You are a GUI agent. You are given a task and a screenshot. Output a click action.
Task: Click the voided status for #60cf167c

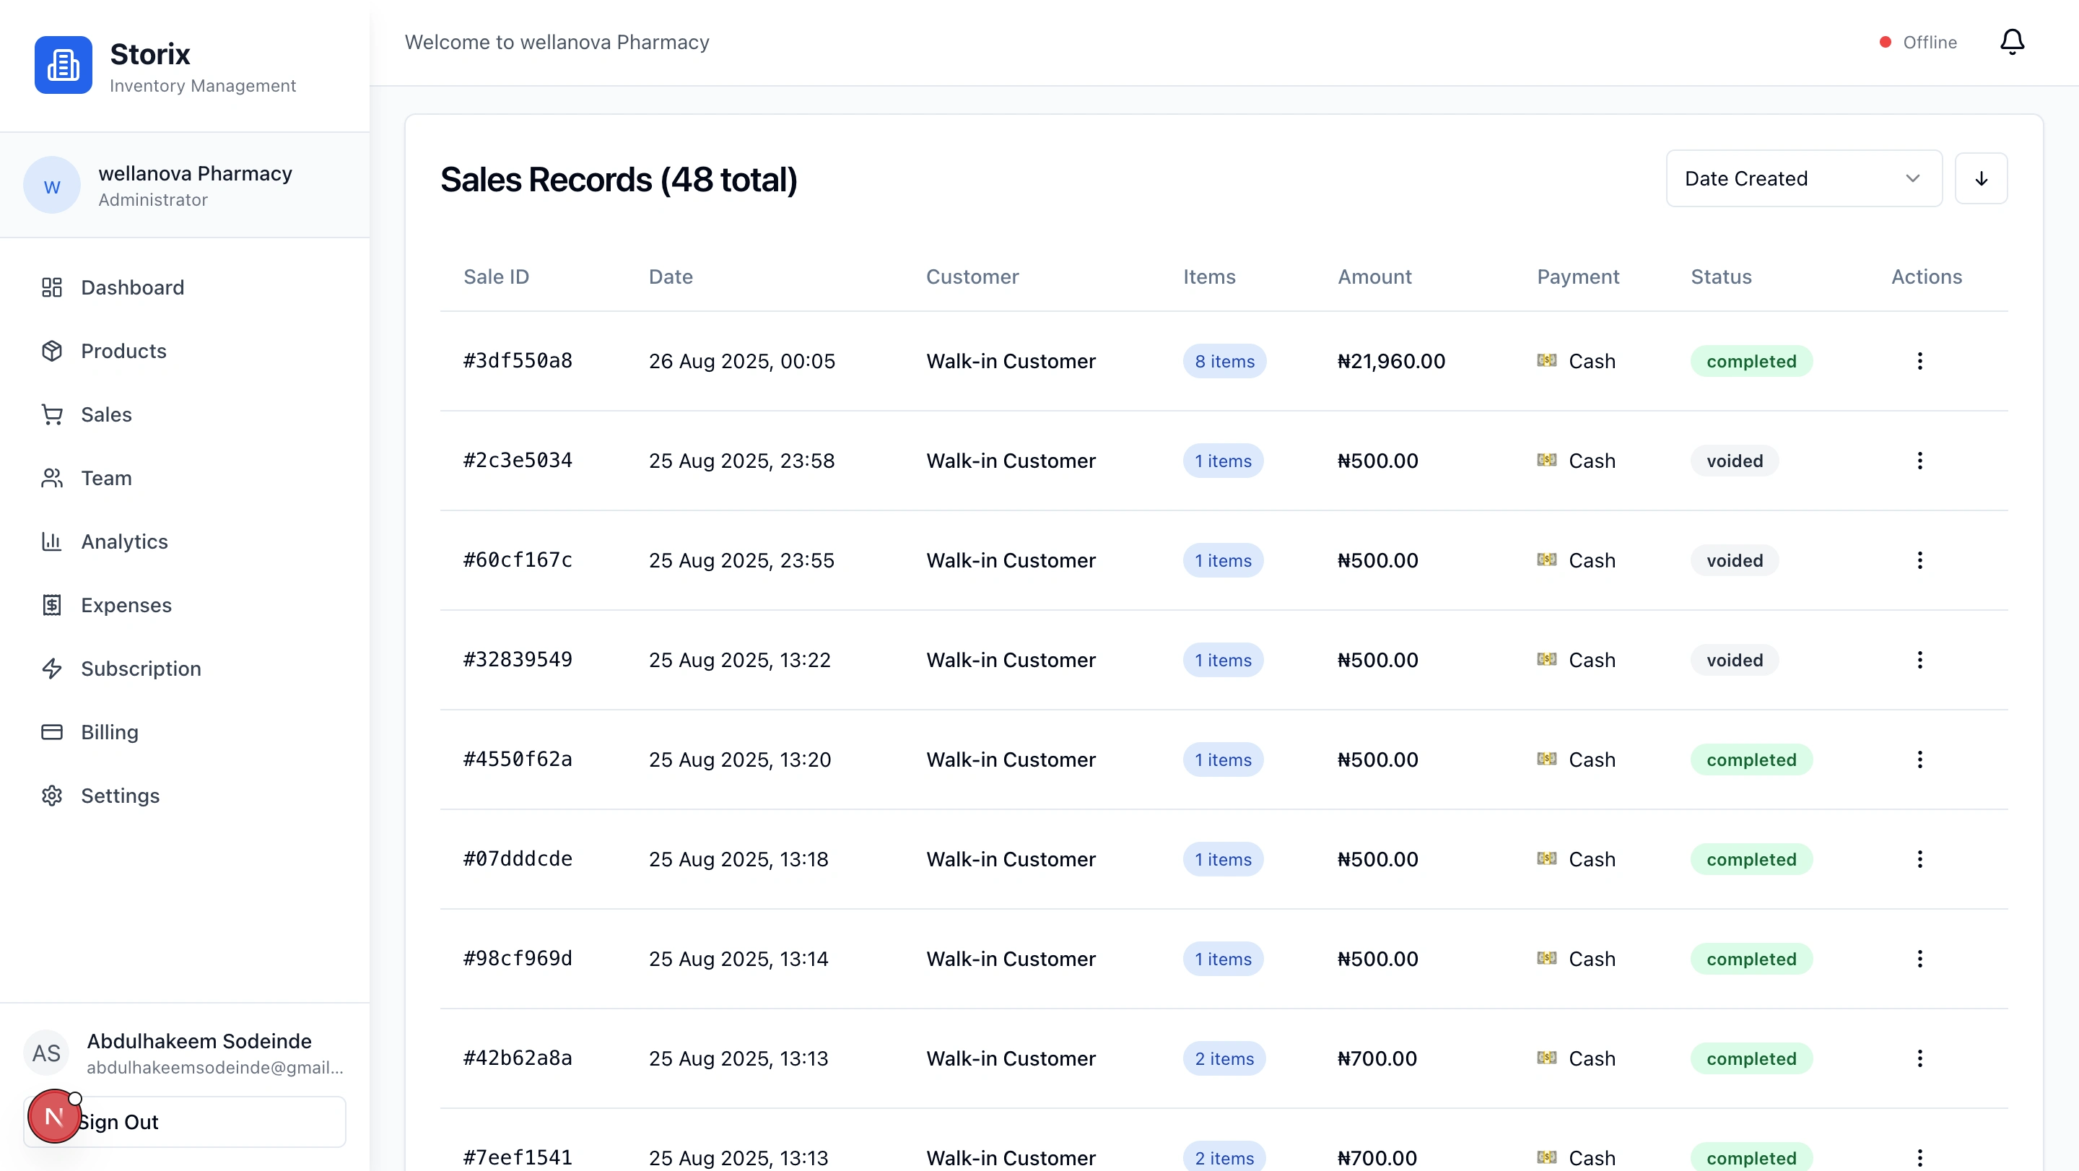[x=1733, y=560]
